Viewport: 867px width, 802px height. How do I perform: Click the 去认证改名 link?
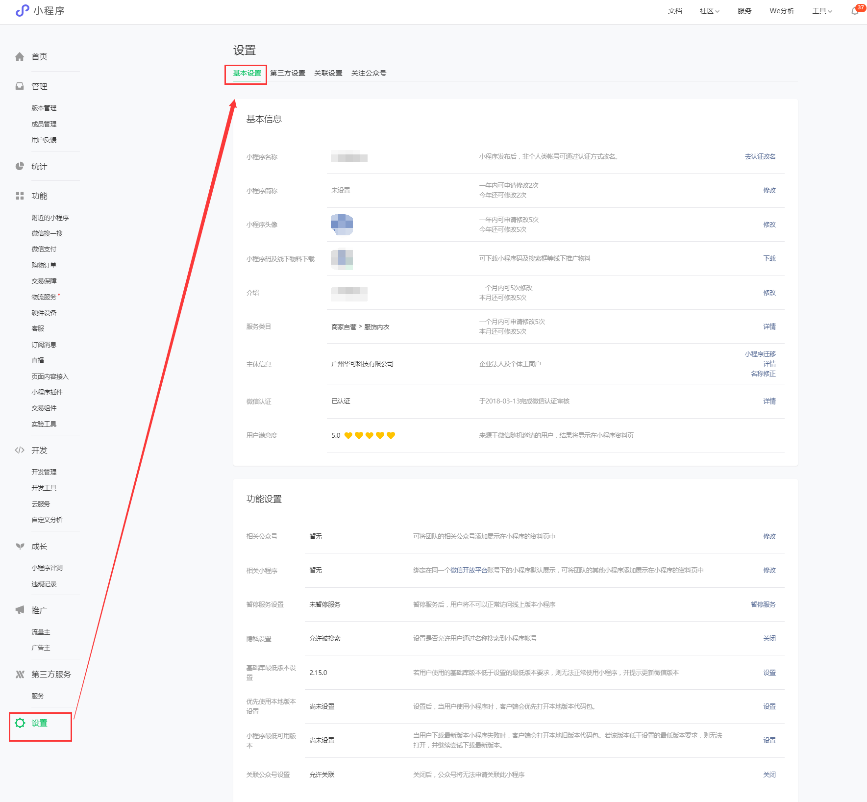point(760,156)
